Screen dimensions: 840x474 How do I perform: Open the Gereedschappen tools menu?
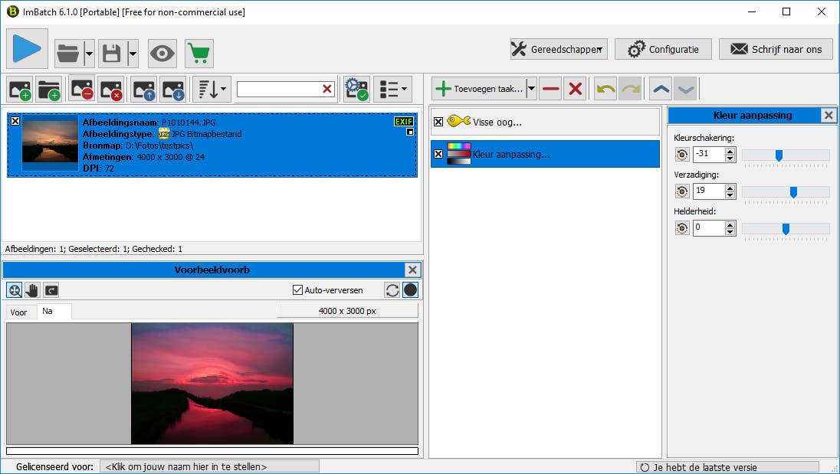559,49
